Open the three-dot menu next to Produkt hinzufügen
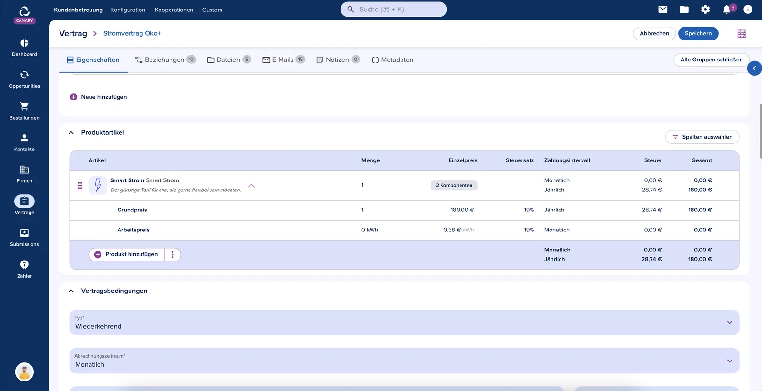 [x=173, y=254]
